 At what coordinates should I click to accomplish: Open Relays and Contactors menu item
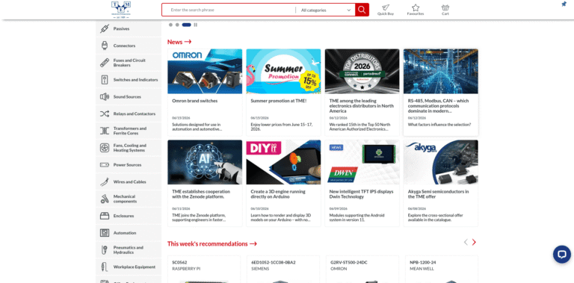(x=129, y=113)
